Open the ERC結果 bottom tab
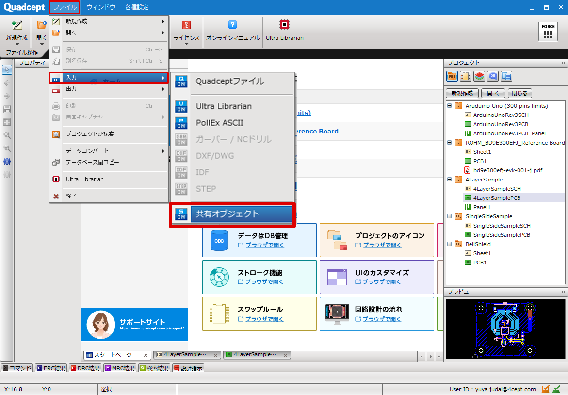 coord(51,368)
